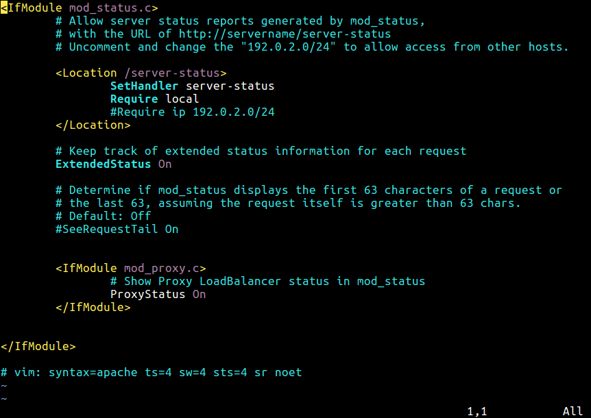
Task: Click the IfModule mod_proxy.c opening tag
Action: [x=130, y=268]
